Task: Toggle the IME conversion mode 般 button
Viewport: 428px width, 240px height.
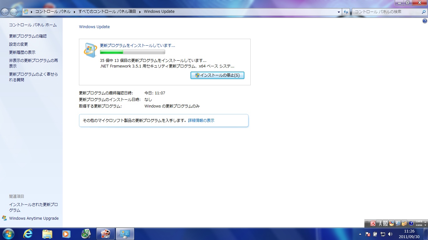Action: pyautogui.click(x=385, y=223)
